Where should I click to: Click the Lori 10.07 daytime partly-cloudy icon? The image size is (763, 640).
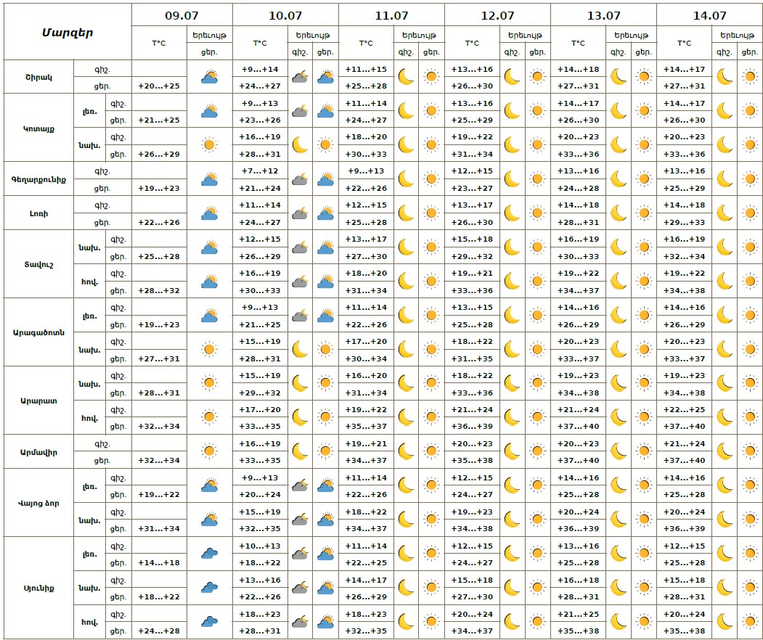[325, 213]
